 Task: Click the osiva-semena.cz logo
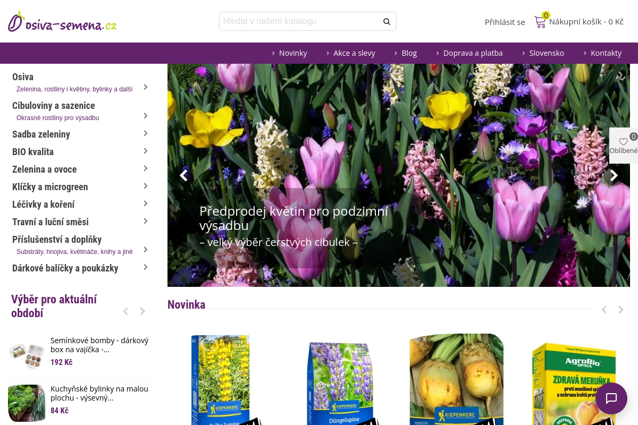point(62,22)
